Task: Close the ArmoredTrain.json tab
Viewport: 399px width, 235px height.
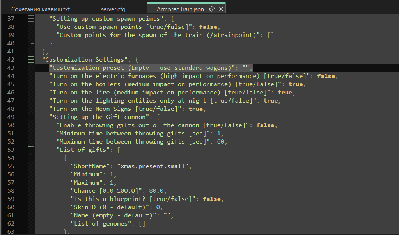Action: 220,9
